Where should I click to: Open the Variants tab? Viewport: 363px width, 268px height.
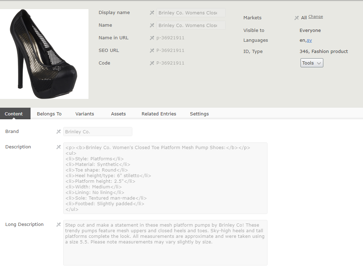click(x=85, y=114)
